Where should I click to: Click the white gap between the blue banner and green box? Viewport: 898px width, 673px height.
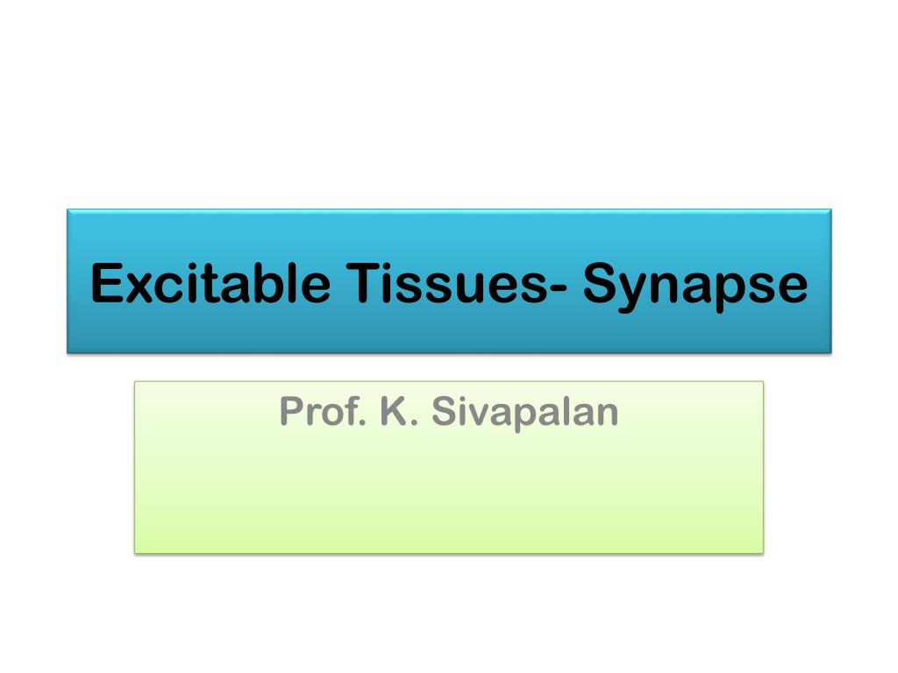[449, 367]
